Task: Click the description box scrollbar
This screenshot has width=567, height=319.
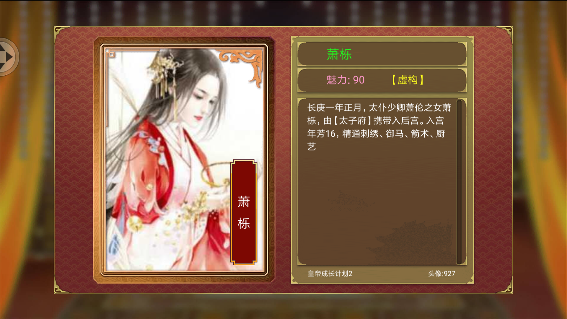Action: pyautogui.click(x=459, y=182)
